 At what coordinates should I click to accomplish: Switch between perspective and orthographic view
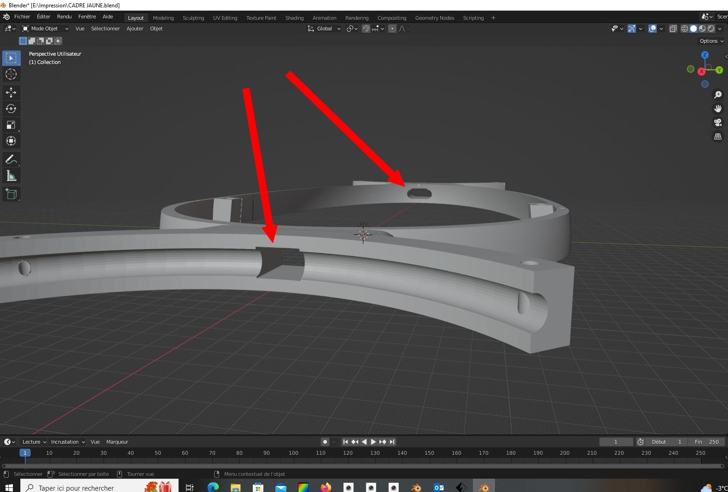[717, 137]
